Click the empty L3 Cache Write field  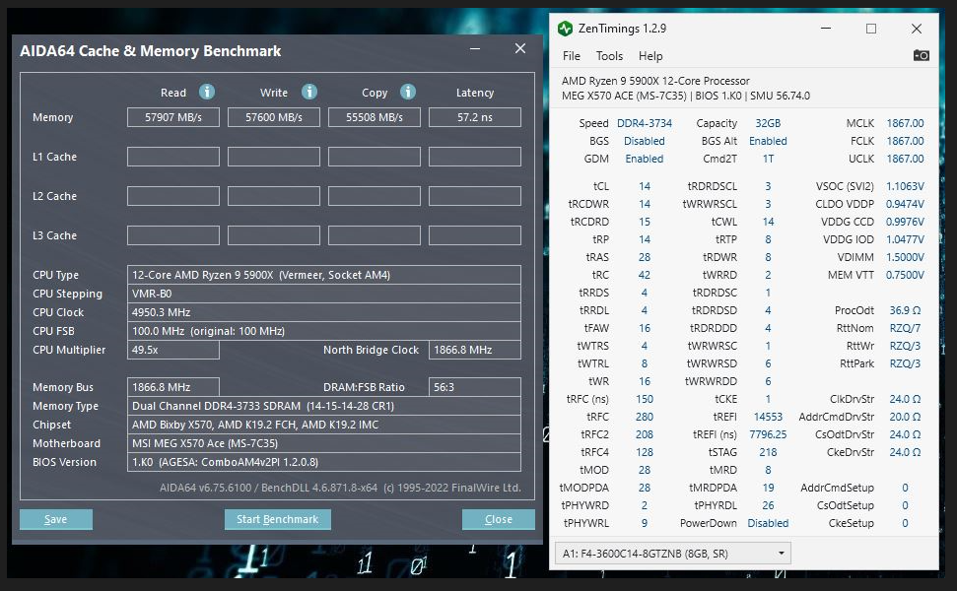[x=274, y=235]
